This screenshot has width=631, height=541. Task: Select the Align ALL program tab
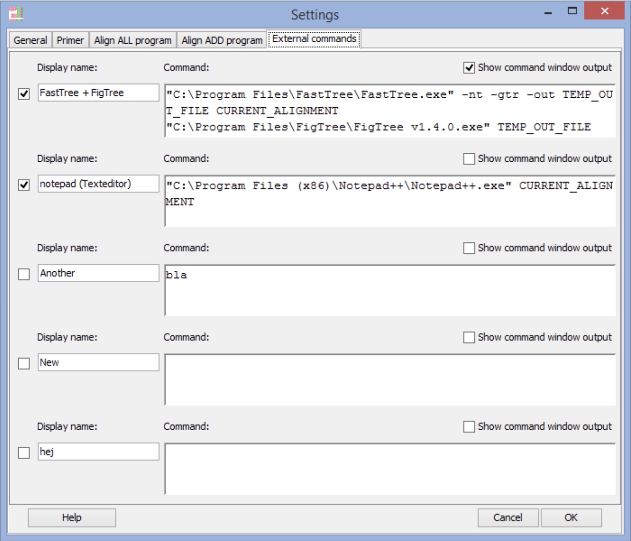[x=133, y=40]
